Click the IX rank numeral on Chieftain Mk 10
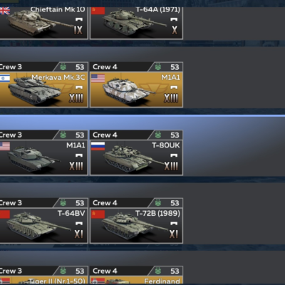The width and height of the screenshot is (285, 285). point(78,30)
